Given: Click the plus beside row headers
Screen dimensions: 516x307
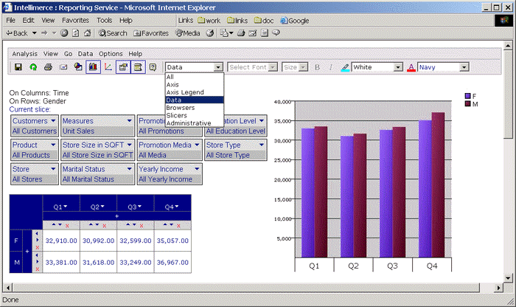Looking at the screenshot, I should coord(27,252).
